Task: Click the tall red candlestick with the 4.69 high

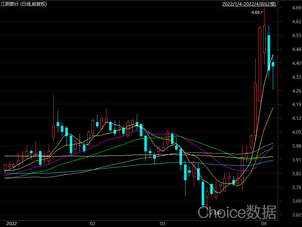Action: (264, 39)
